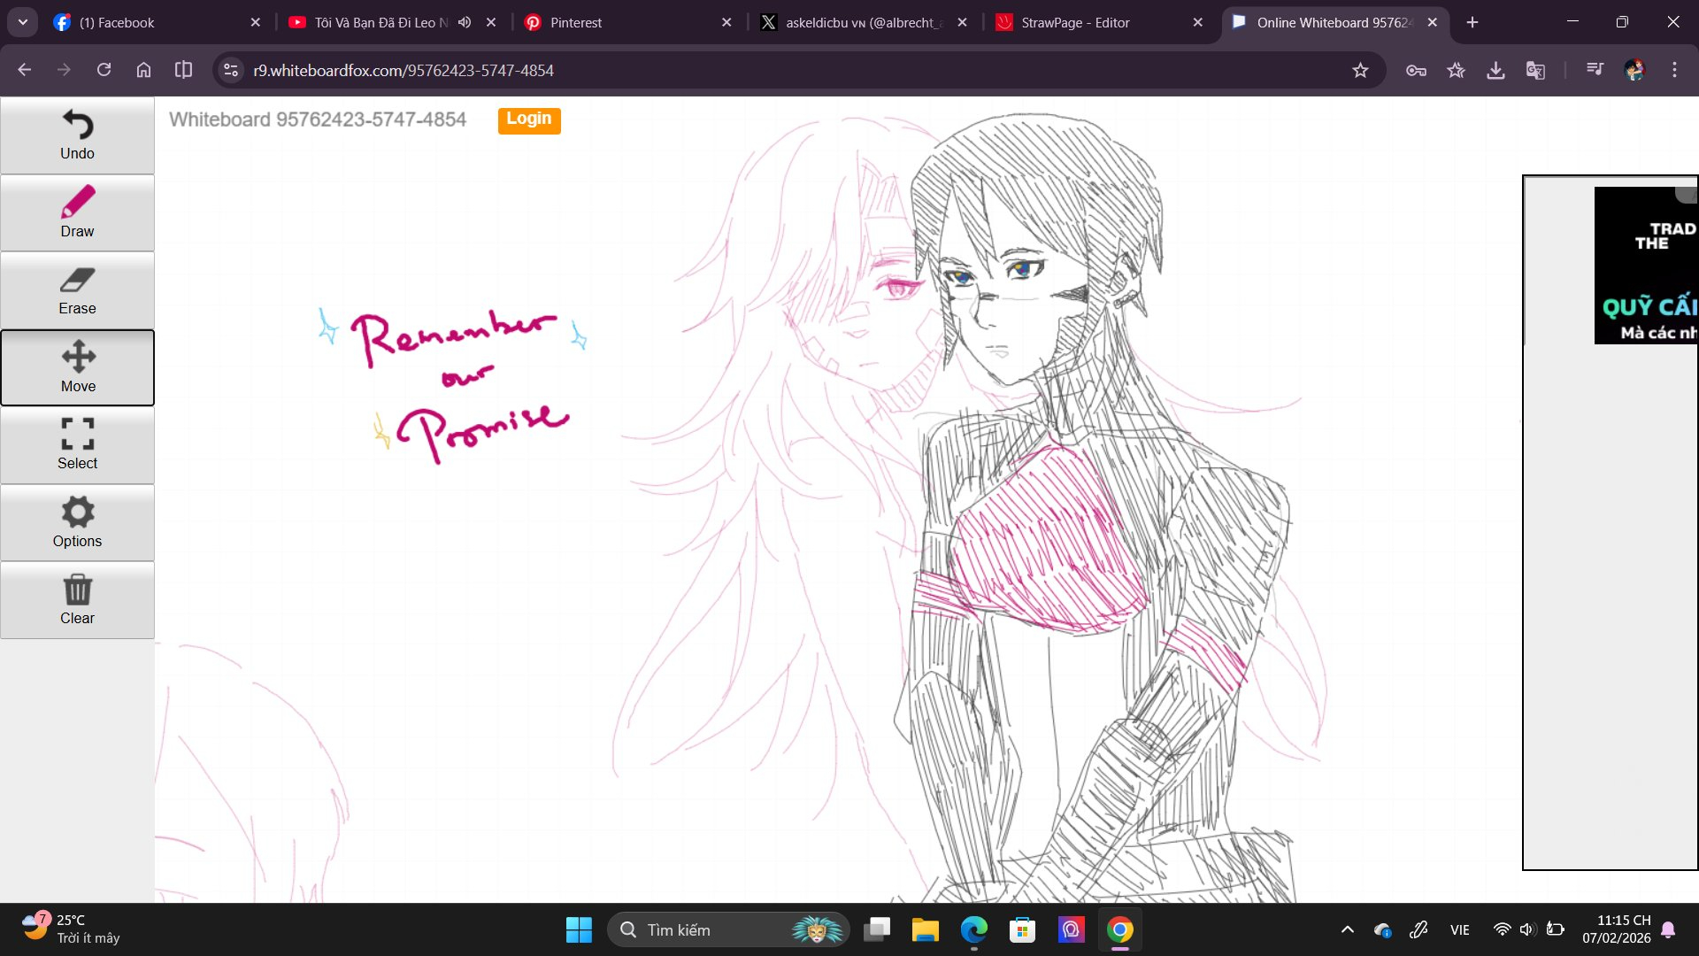Viewport: 1699px width, 956px height.
Task: Mute the YouTube tab audio
Action: point(465,22)
